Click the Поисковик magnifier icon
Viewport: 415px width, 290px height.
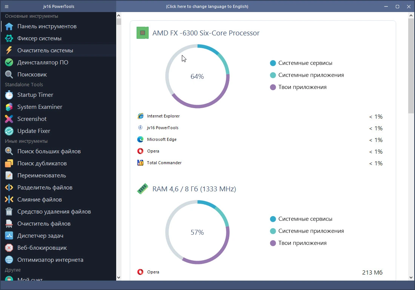pos(9,75)
